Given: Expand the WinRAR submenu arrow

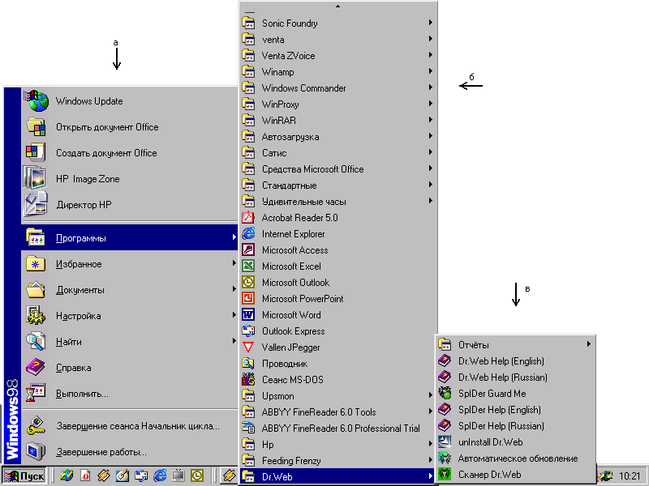Looking at the screenshot, I should pyautogui.click(x=431, y=120).
